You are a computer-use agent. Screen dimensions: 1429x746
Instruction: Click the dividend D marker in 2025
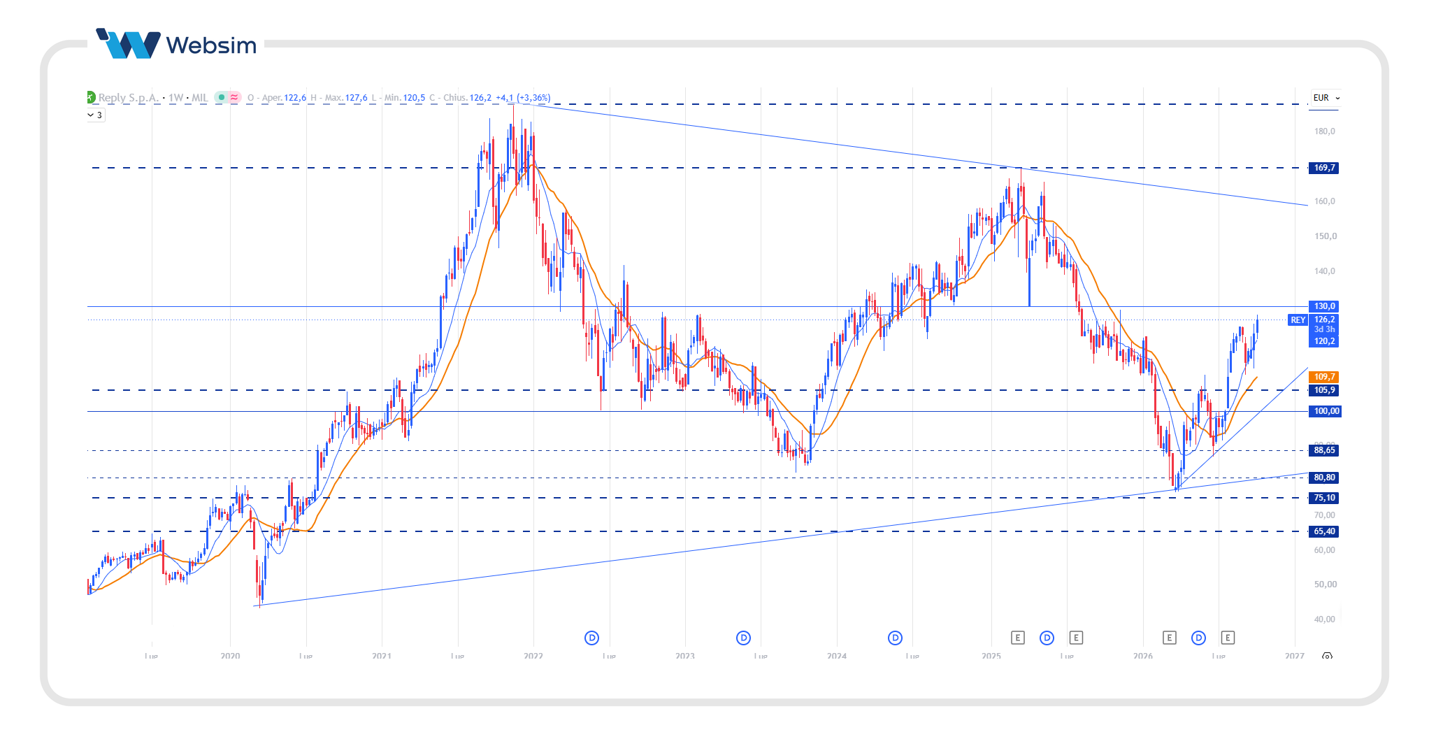click(1047, 638)
